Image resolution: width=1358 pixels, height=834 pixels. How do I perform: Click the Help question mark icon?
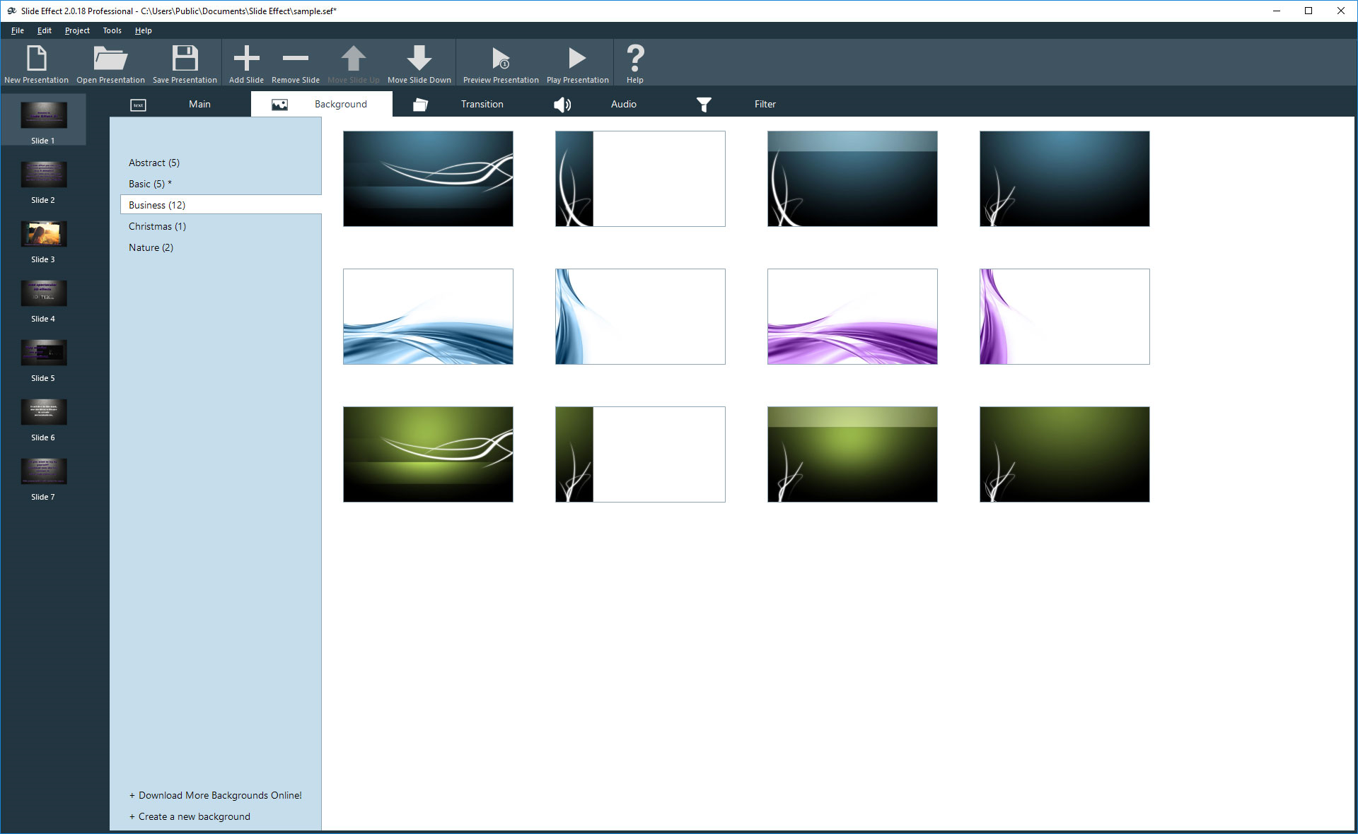634,59
